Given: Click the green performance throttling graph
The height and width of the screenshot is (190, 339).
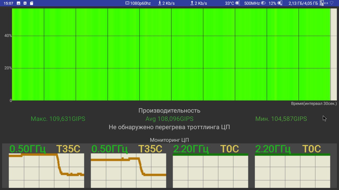Looking at the screenshot, I should [x=171, y=54].
